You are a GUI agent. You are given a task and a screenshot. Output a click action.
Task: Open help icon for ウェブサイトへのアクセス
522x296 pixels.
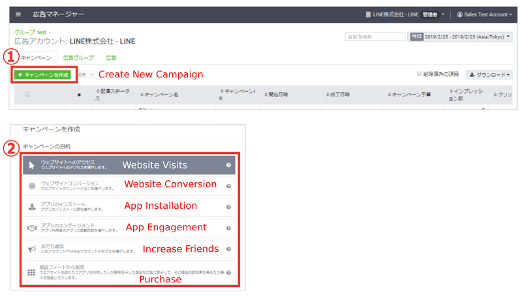tap(228, 165)
